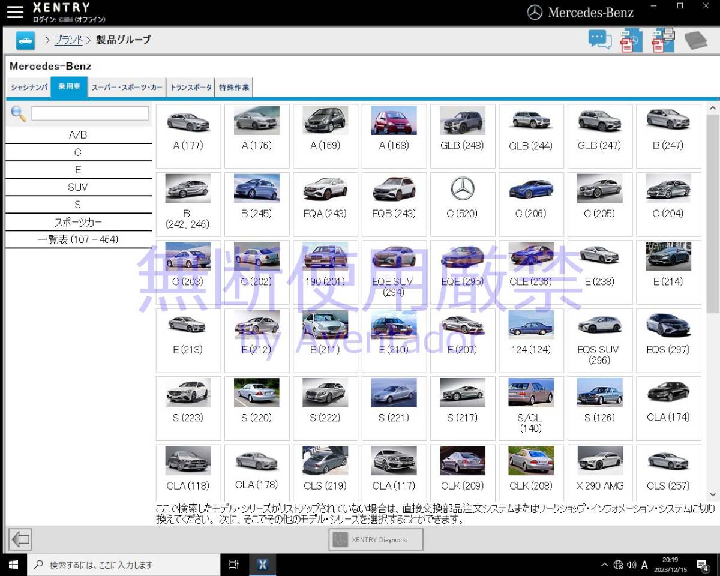
Task: Click the volume tray icon
Action: 631,565
